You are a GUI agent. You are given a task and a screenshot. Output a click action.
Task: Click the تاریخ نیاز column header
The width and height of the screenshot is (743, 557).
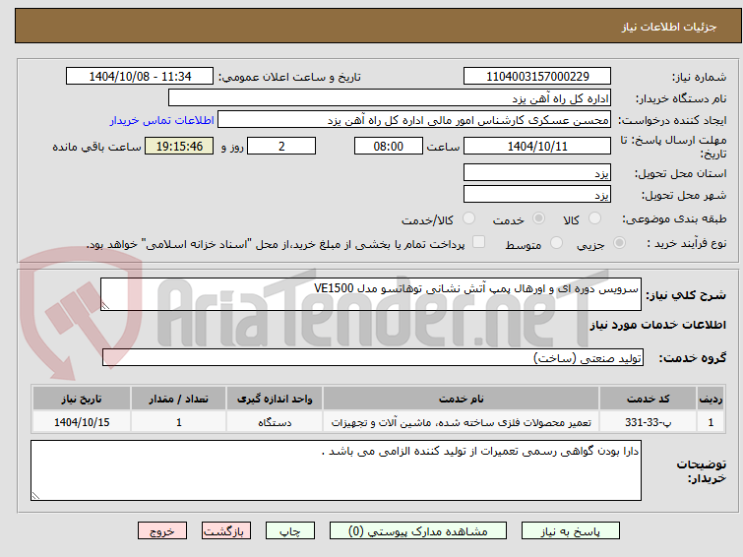(82, 399)
